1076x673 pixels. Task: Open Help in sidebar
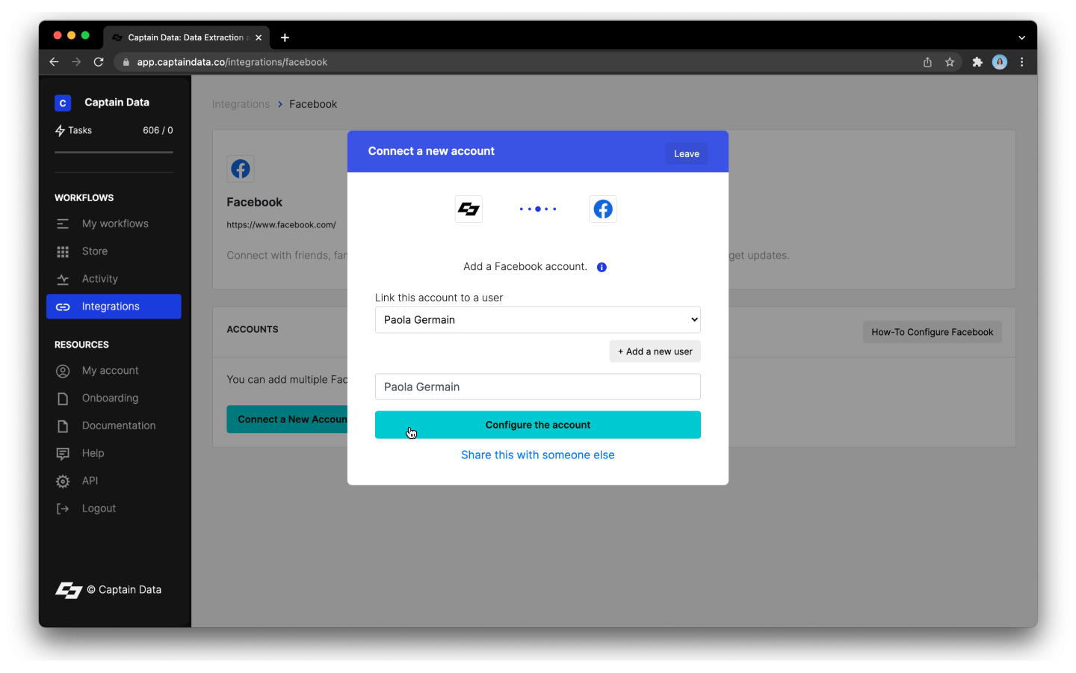(114, 453)
